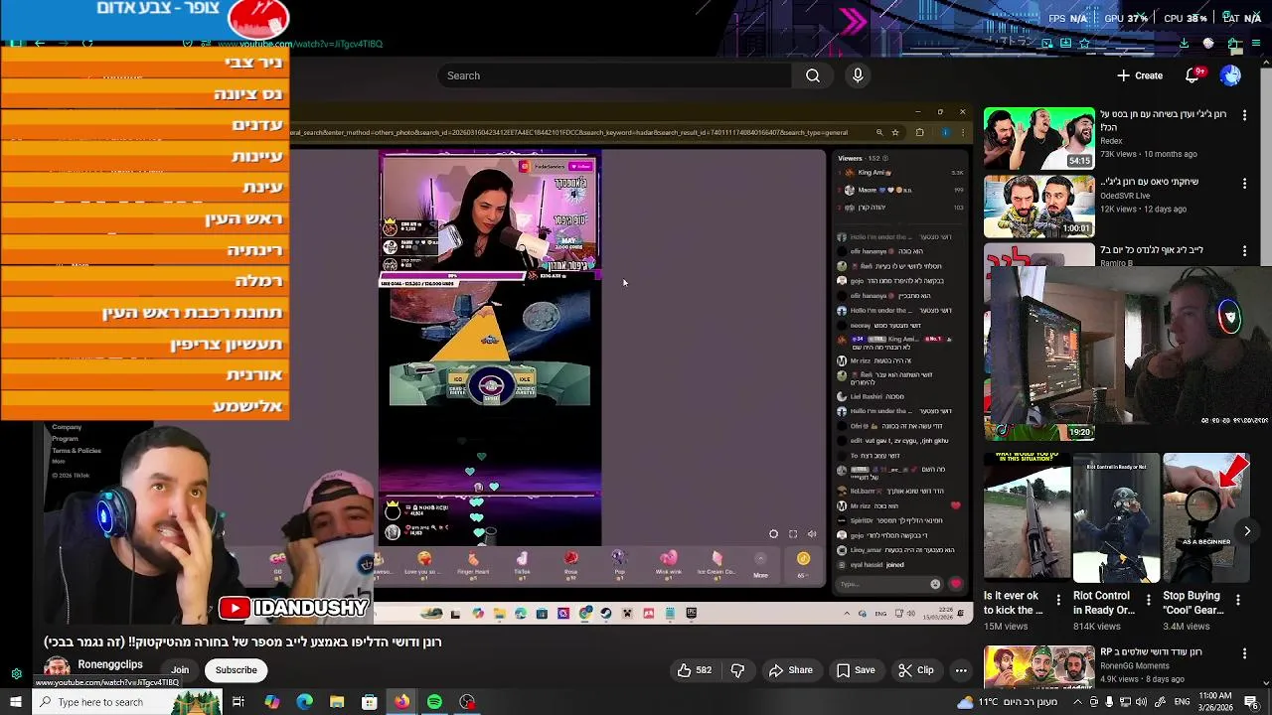Open options for 'Is it ever ok' short
Screen dimensions: 1272x715
pyautogui.click(x=1059, y=600)
